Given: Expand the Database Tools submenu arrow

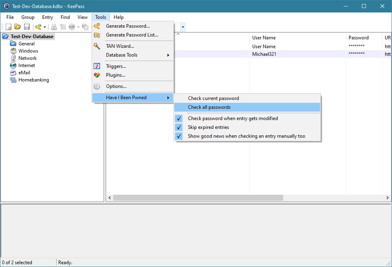Looking at the screenshot, I should point(168,55).
